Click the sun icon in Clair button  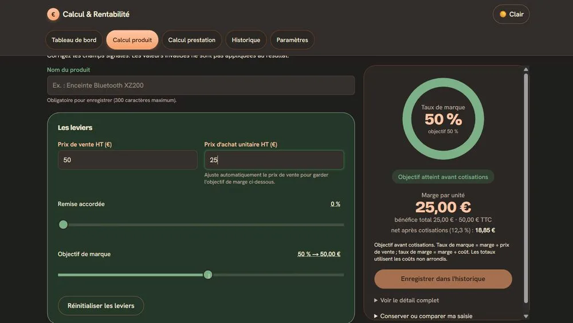tap(503, 14)
